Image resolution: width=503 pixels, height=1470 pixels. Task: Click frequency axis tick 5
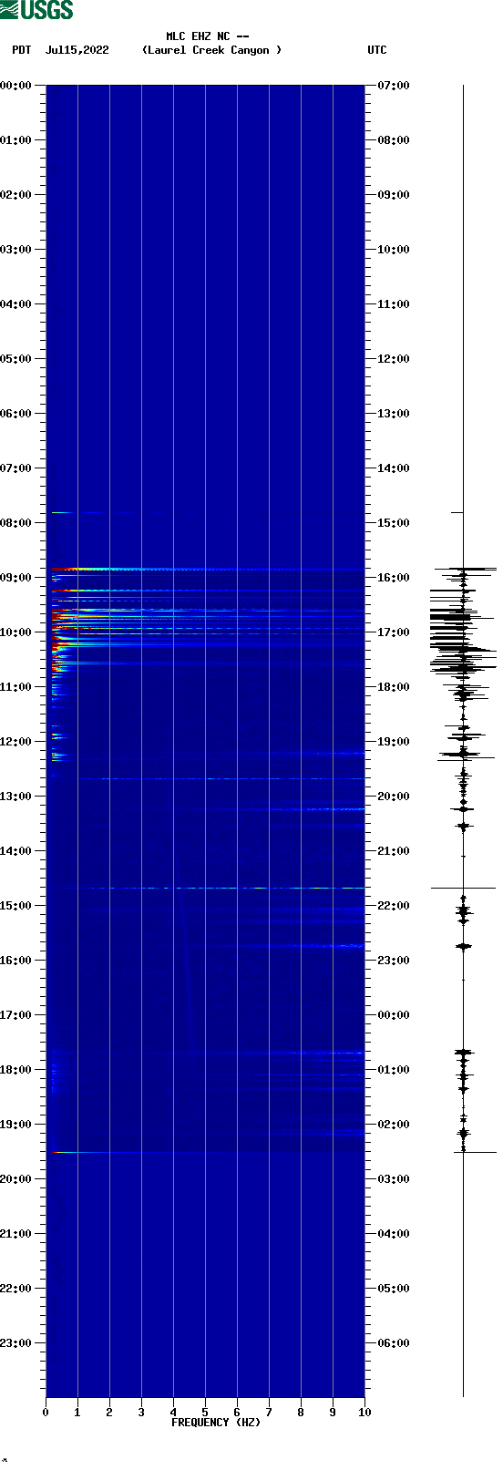[x=205, y=1413]
